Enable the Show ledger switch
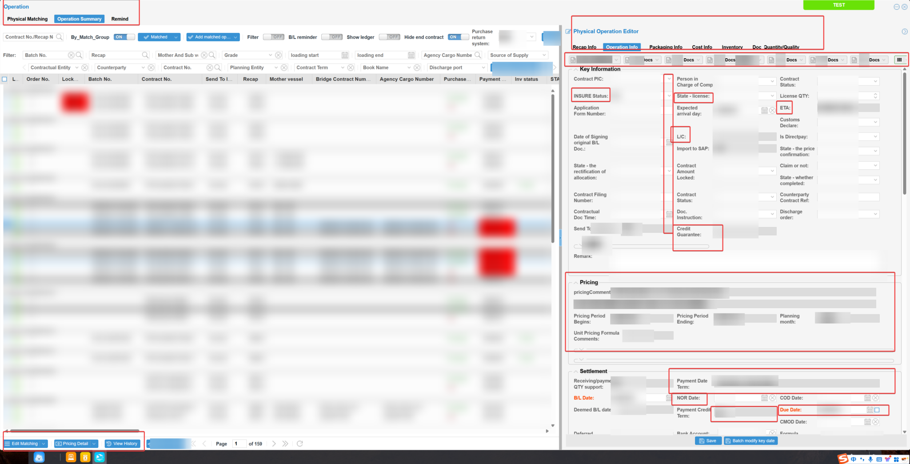910x464 pixels. [x=389, y=37]
